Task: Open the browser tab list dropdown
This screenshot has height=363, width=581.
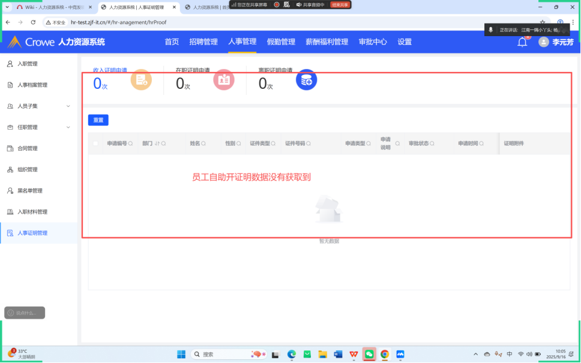Action: [7, 7]
